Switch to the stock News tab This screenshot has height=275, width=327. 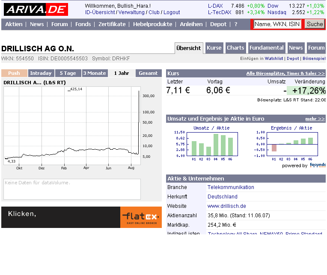pos(296,48)
